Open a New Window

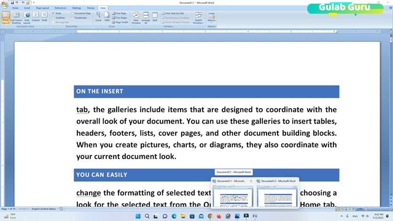point(136,18)
